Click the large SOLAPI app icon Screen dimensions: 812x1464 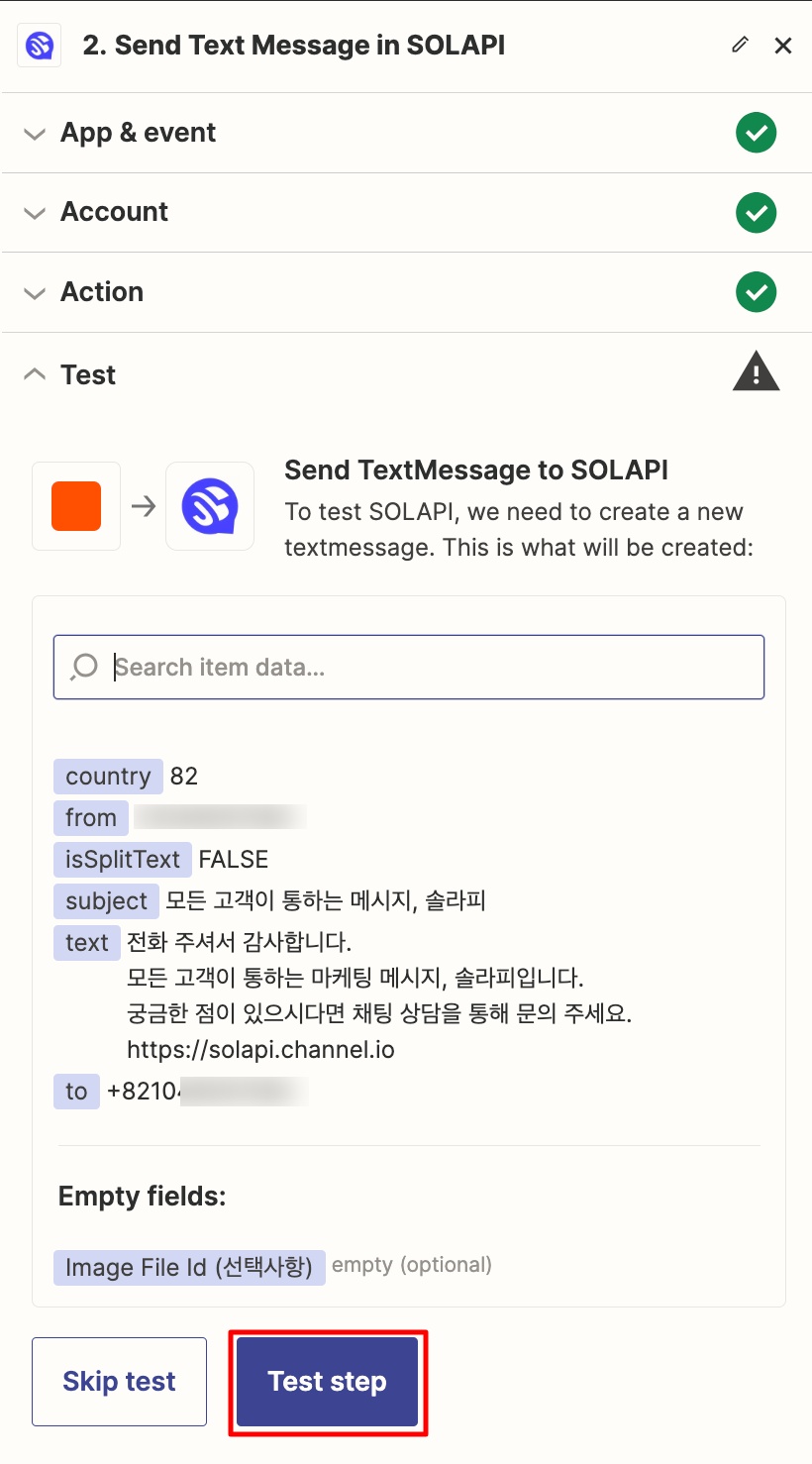pos(210,506)
